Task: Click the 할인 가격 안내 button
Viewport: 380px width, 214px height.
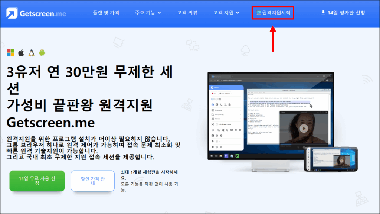Action: tap(92, 181)
